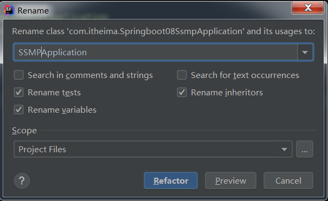The height and width of the screenshot is (201, 328).
Task: Click the 'Rename class' prompt label
Action: coord(163,31)
